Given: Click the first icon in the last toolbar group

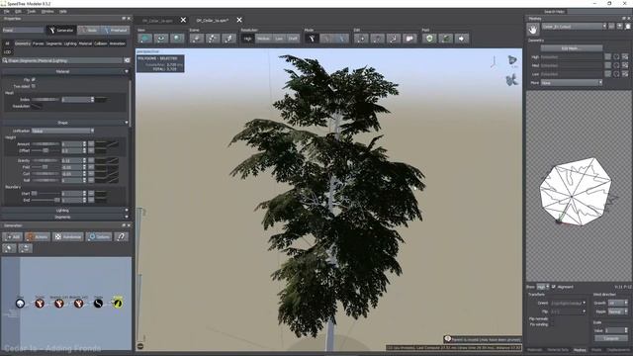Looking at the screenshot, I should coord(429,39).
